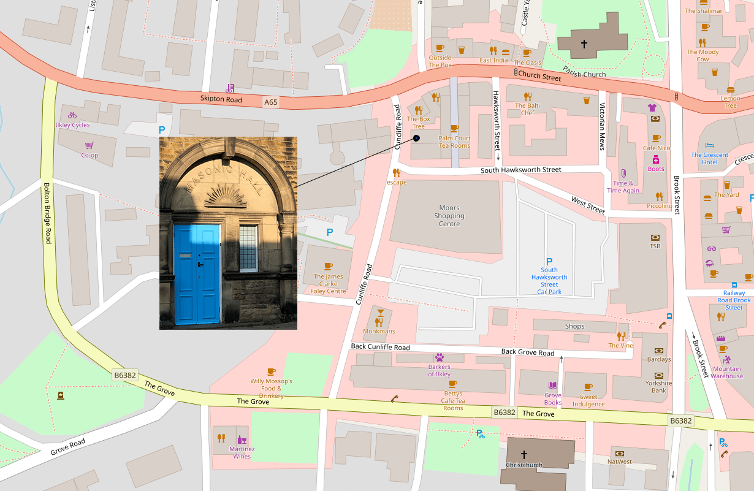The width and height of the screenshot is (754, 491).
Task: Click the Boots pharmacy icon
Action: [x=655, y=159]
